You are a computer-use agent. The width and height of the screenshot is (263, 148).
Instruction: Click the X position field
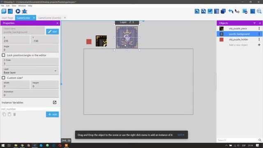[x=16, y=39]
